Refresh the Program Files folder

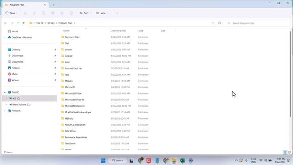point(220,23)
